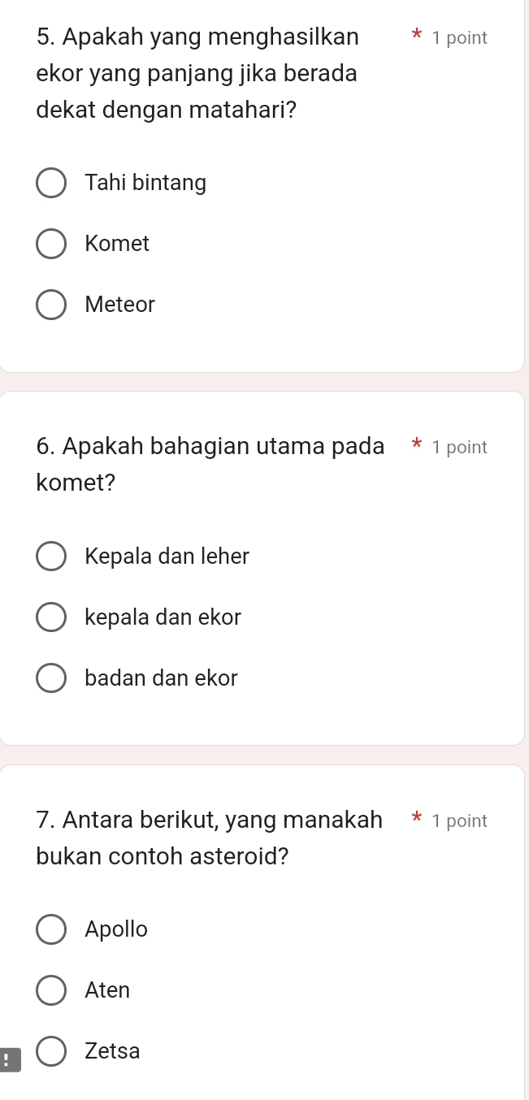
Task: Click the Komet label text
Action: [x=117, y=244]
